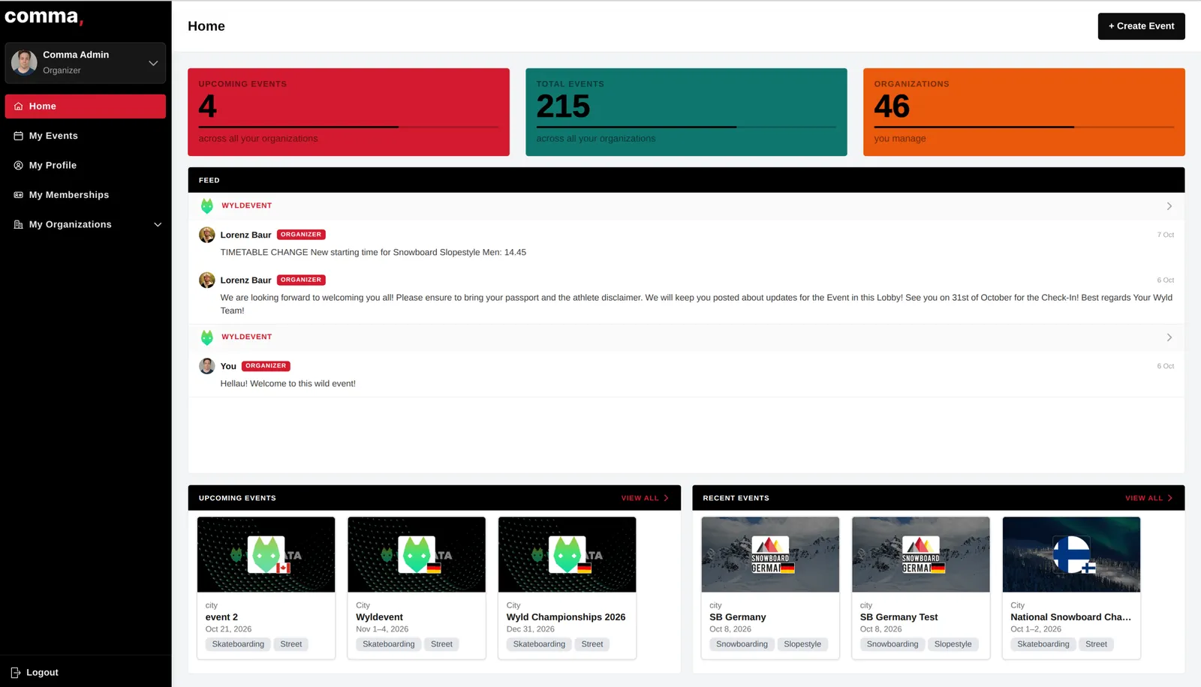Click the 'Hellau! Welcome to this wild event!' message
Image resolution: width=1201 pixels, height=687 pixels.
click(x=287, y=384)
